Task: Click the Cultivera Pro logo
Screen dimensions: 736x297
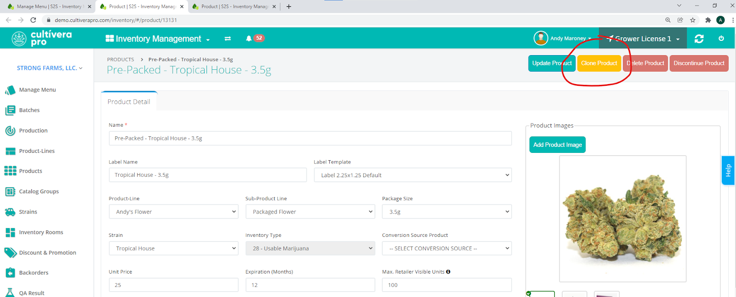Action: click(x=42, y=39)
